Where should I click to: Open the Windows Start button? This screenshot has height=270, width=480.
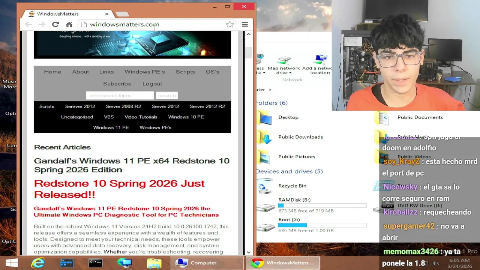coord(12,263)
